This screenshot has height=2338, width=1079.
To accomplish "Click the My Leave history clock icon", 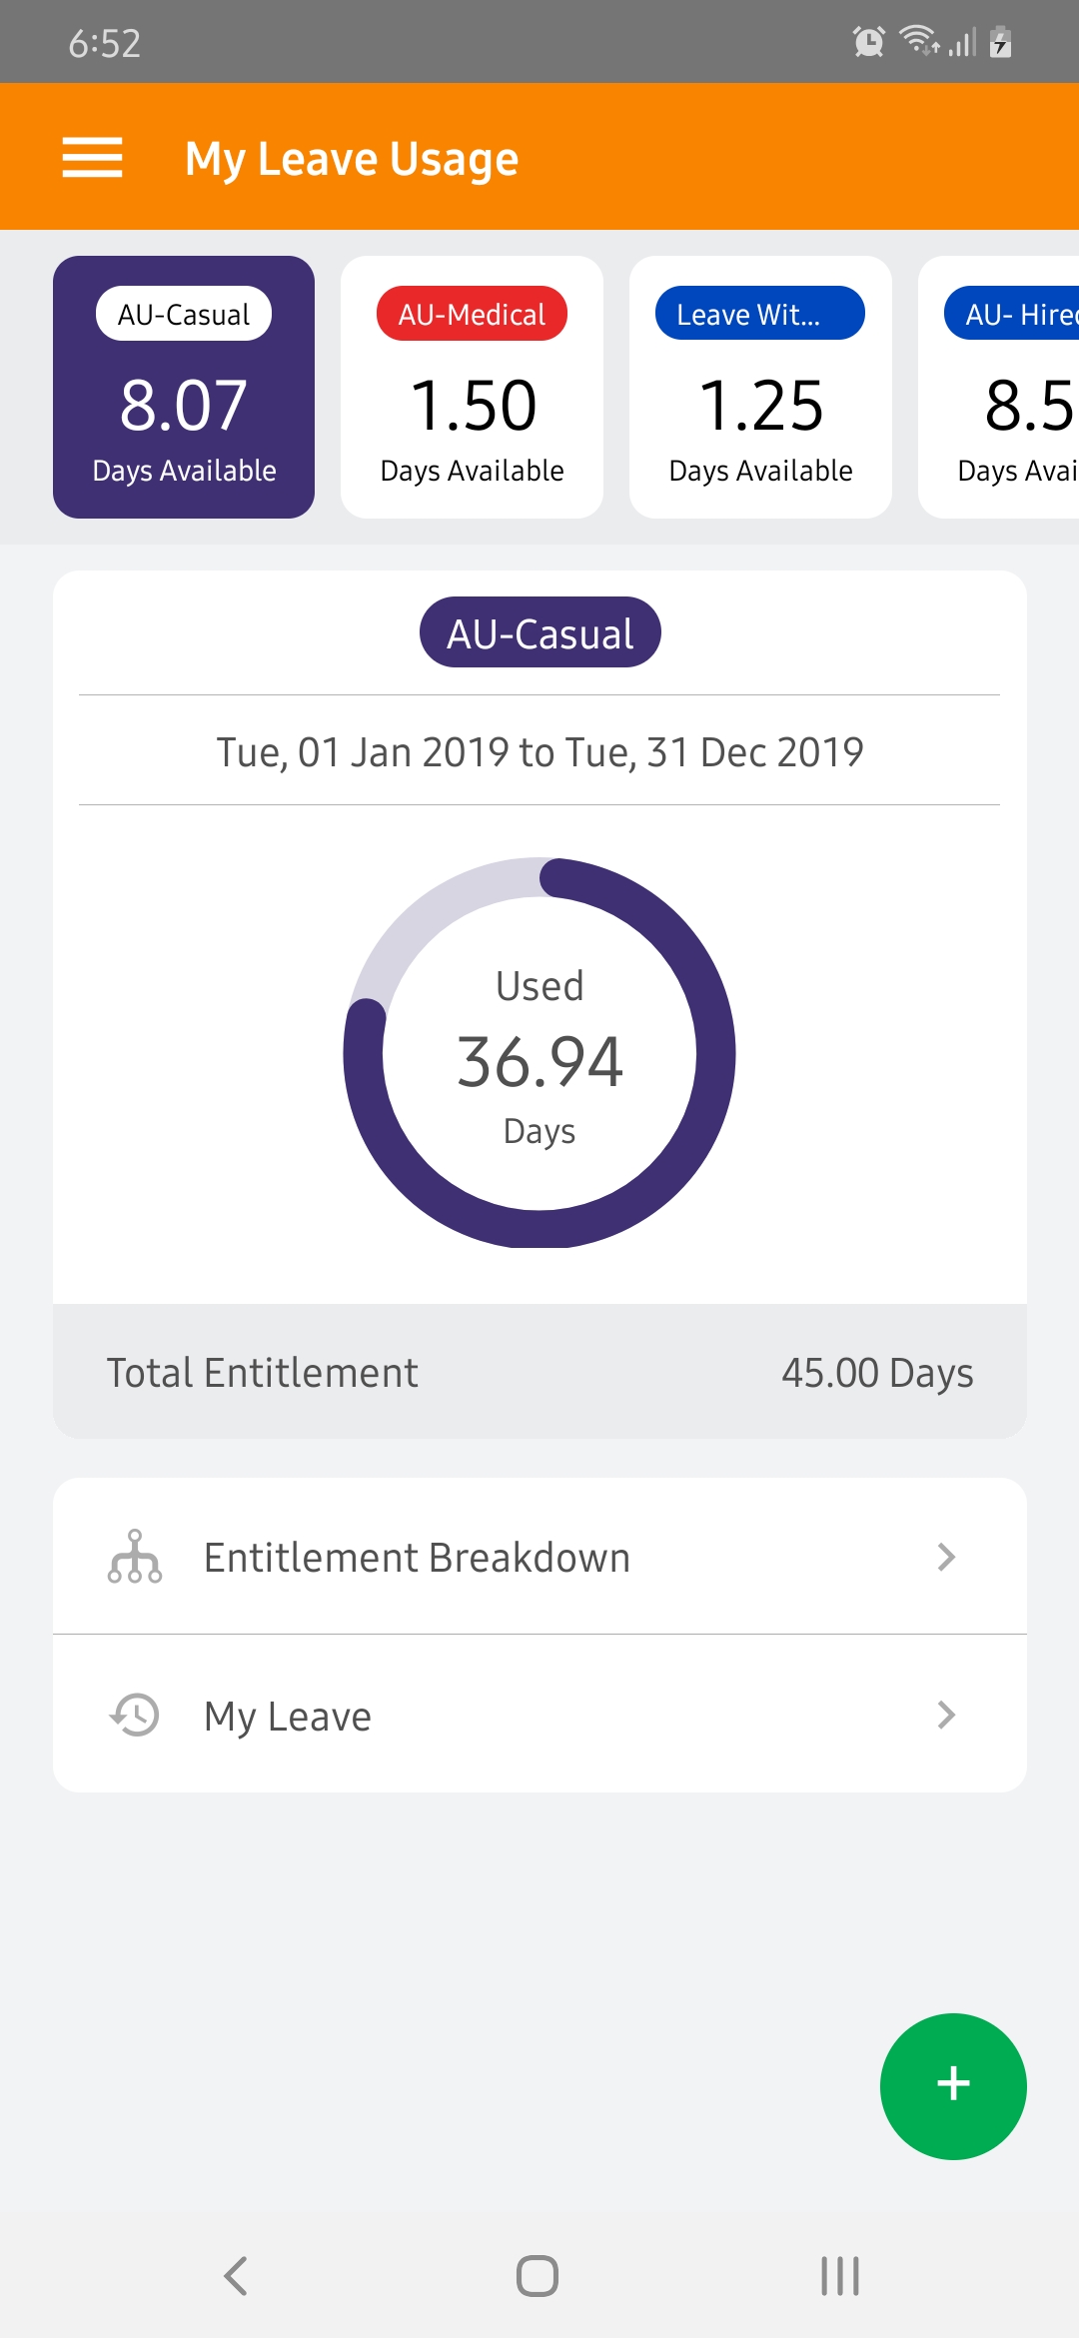I will tap(135, 1715).
